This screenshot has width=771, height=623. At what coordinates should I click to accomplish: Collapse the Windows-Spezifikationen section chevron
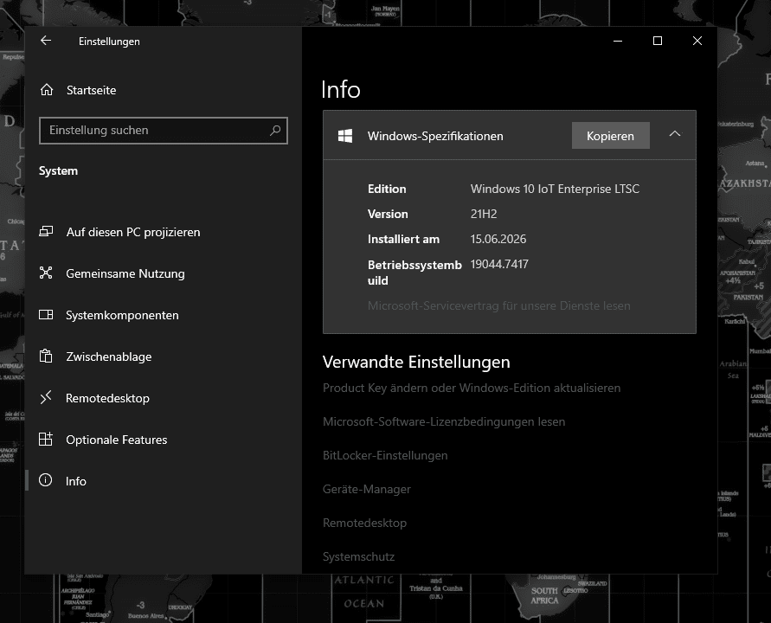[675, 134]
